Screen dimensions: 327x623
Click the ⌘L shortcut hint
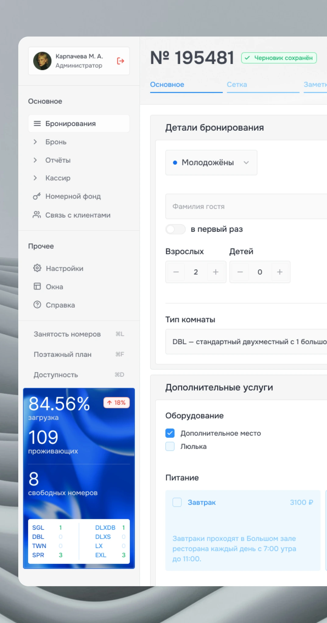120,334
